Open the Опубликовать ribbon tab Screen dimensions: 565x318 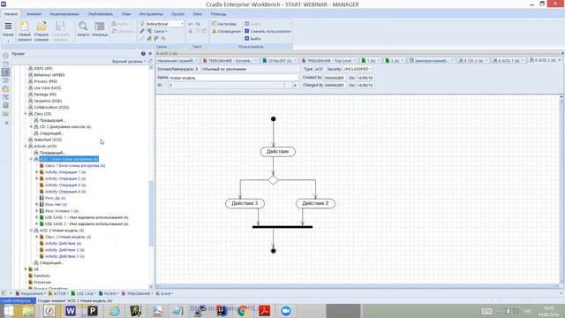[x=101, y=14]
